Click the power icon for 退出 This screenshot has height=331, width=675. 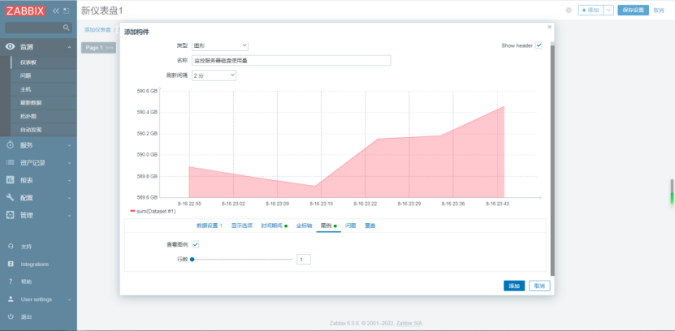(11, 317)
